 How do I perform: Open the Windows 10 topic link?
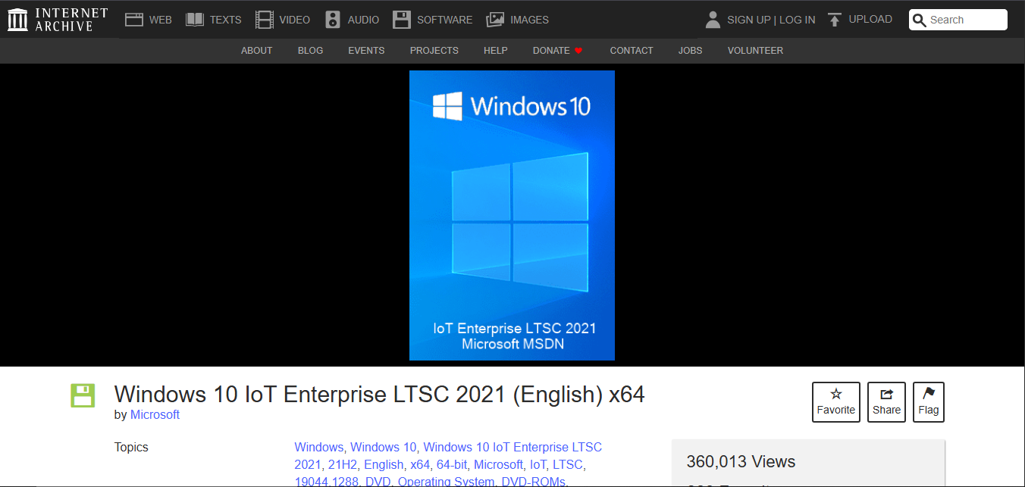(383, 447)
